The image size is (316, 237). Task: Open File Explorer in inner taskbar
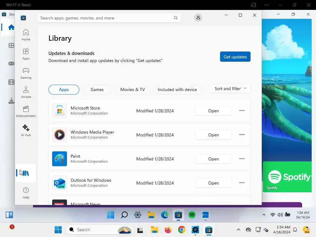click(x=151, y=215)
